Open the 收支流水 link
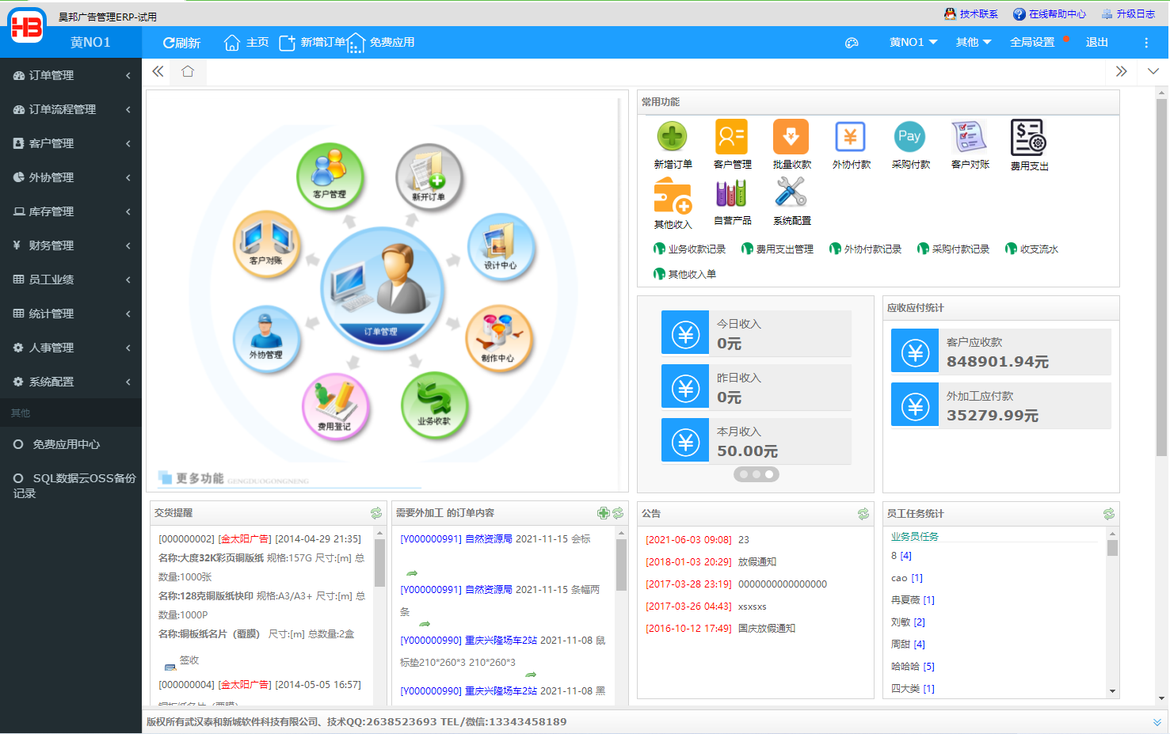This screenshot has height=734, width=1170. 1031,249
